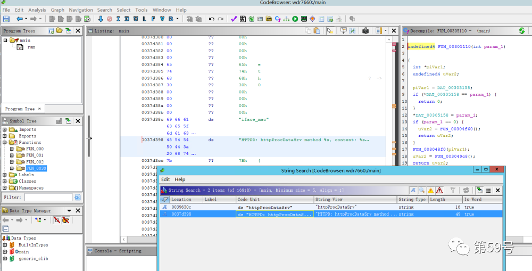Toggle next Instruction navigation (I icon)
Screen dimensions: 532x271
tap(118, 19)
